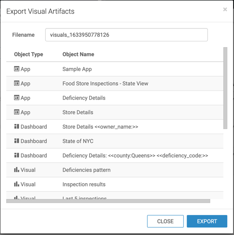The height and width of the screenshot is (235, 234).
Task: Click the Object Name column header
Action: [x=78, y=54]
